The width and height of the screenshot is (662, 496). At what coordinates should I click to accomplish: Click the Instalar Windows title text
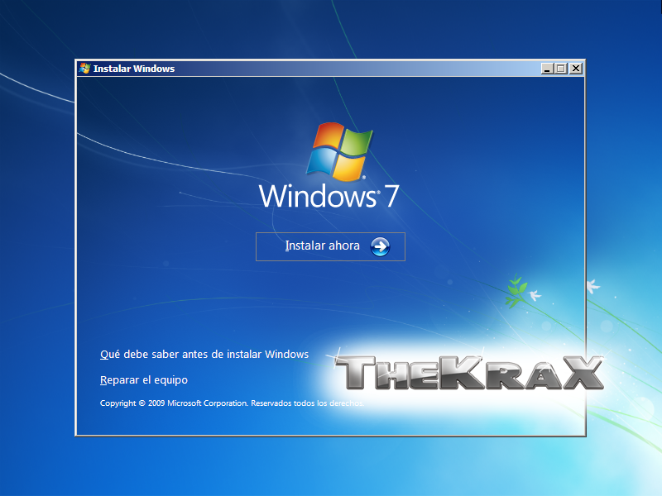point(134,69)
